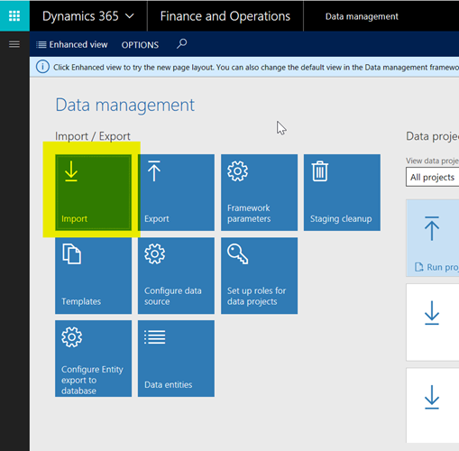Expand the hamburger navigation pane
Viewport: 459px width, 451px height.
tap(14, 44)
